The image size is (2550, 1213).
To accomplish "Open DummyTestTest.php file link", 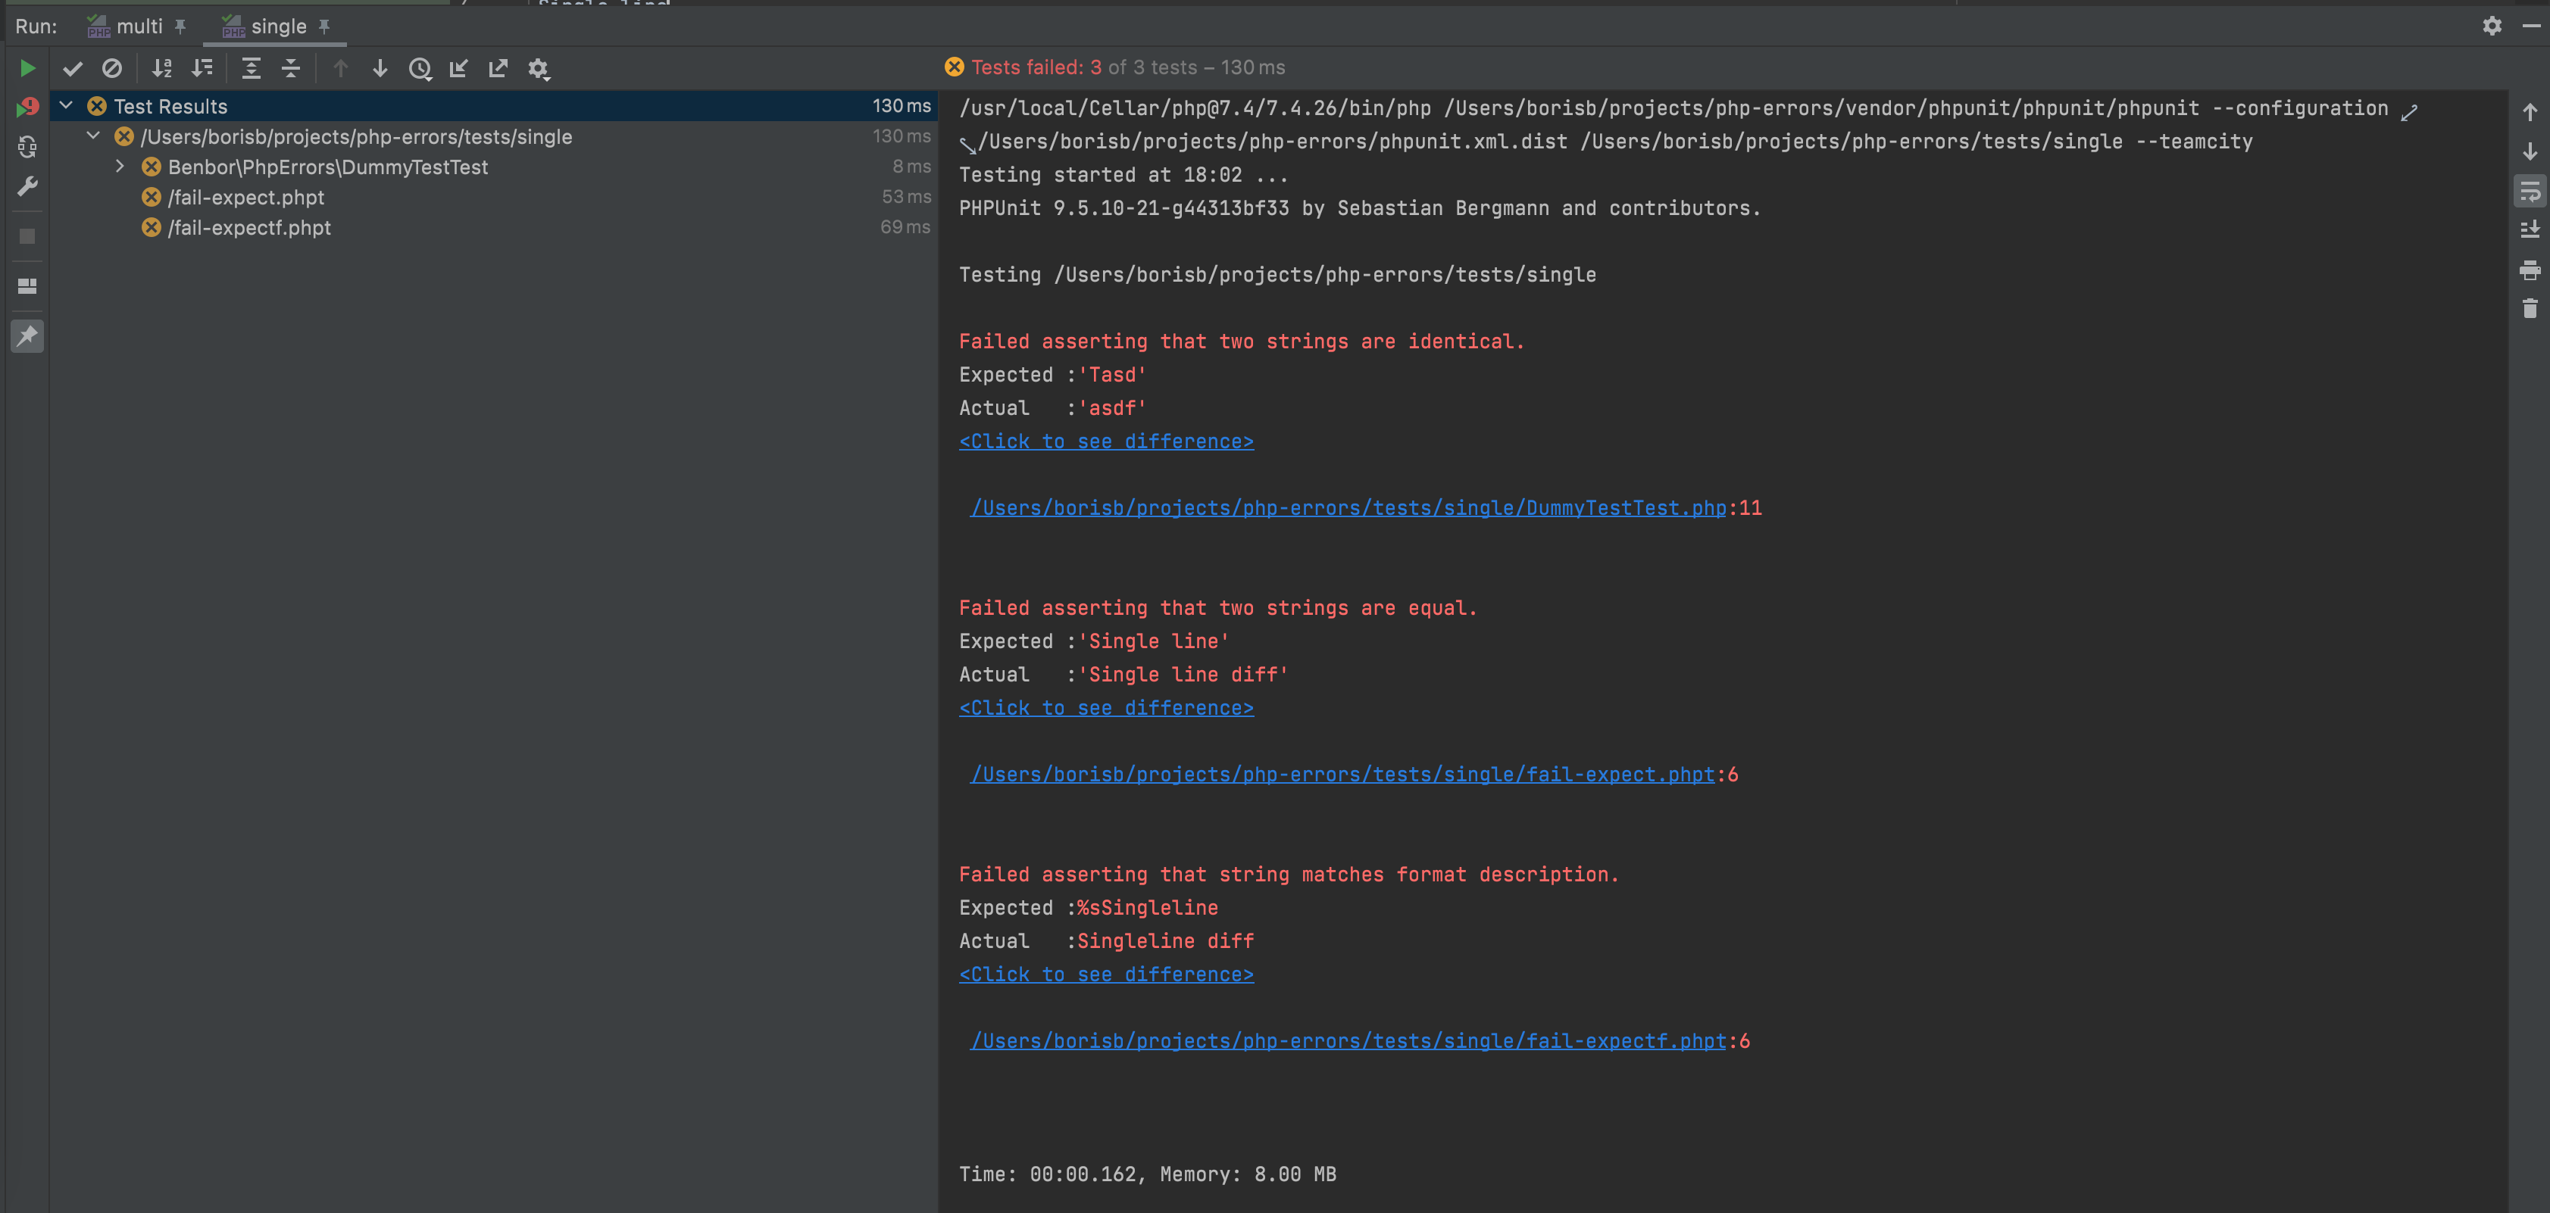I will coord(1347,507).
